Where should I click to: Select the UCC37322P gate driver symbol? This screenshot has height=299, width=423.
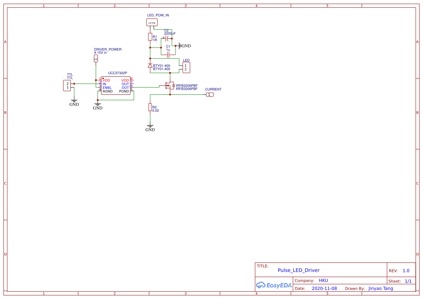click(x=115, y=85)
